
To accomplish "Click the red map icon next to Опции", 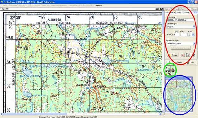I will pyautogui.click(x=183, y=55).
